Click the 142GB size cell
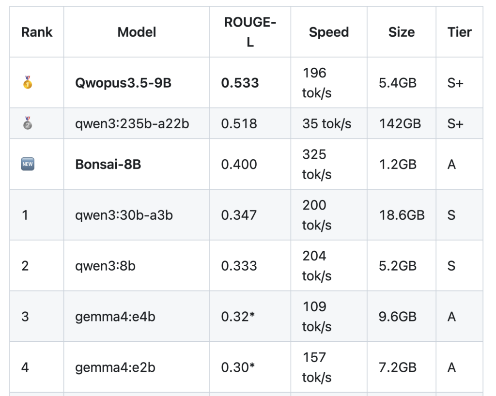This screenshot has width=496, height=396. (x=401, y=123)
